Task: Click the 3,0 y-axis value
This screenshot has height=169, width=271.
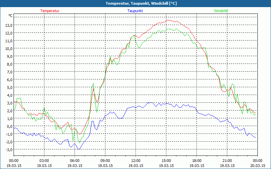Action: [10, 103]
